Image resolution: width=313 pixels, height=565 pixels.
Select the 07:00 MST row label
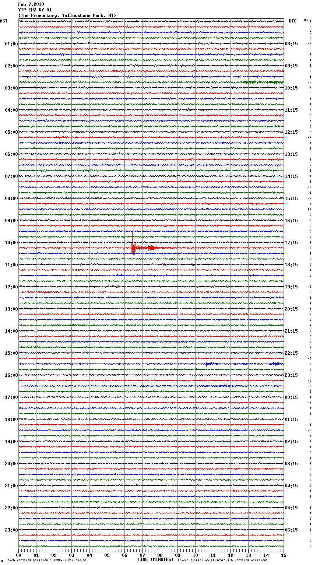[11, 176]
